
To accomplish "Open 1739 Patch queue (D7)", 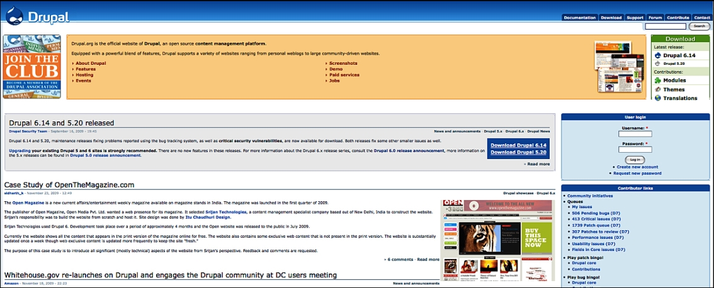I will (596, 225).
